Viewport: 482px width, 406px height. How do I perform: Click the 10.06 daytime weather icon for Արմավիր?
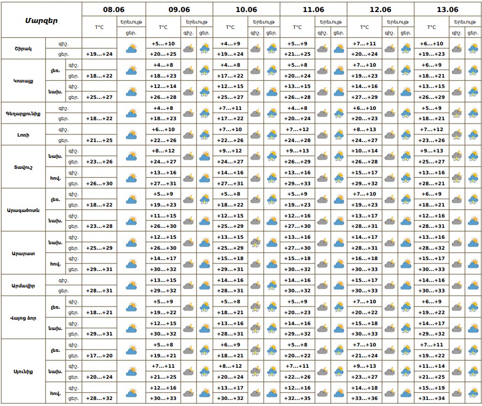271,285
